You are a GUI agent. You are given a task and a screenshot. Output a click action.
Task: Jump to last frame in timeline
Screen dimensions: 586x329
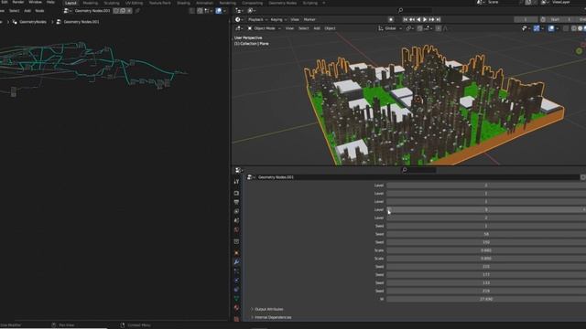439,19
